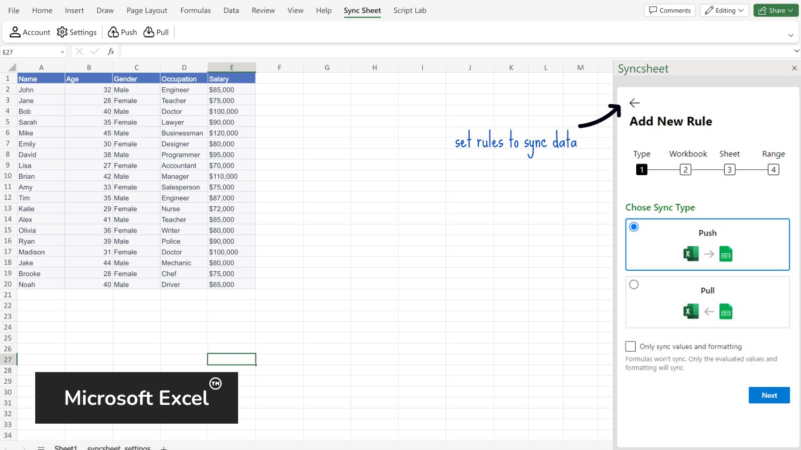Select column E header
Viewport: 801px width, 450px height.
232,67
